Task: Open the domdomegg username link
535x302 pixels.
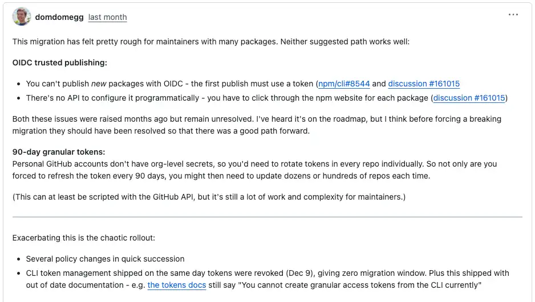Action: [59, 17]
